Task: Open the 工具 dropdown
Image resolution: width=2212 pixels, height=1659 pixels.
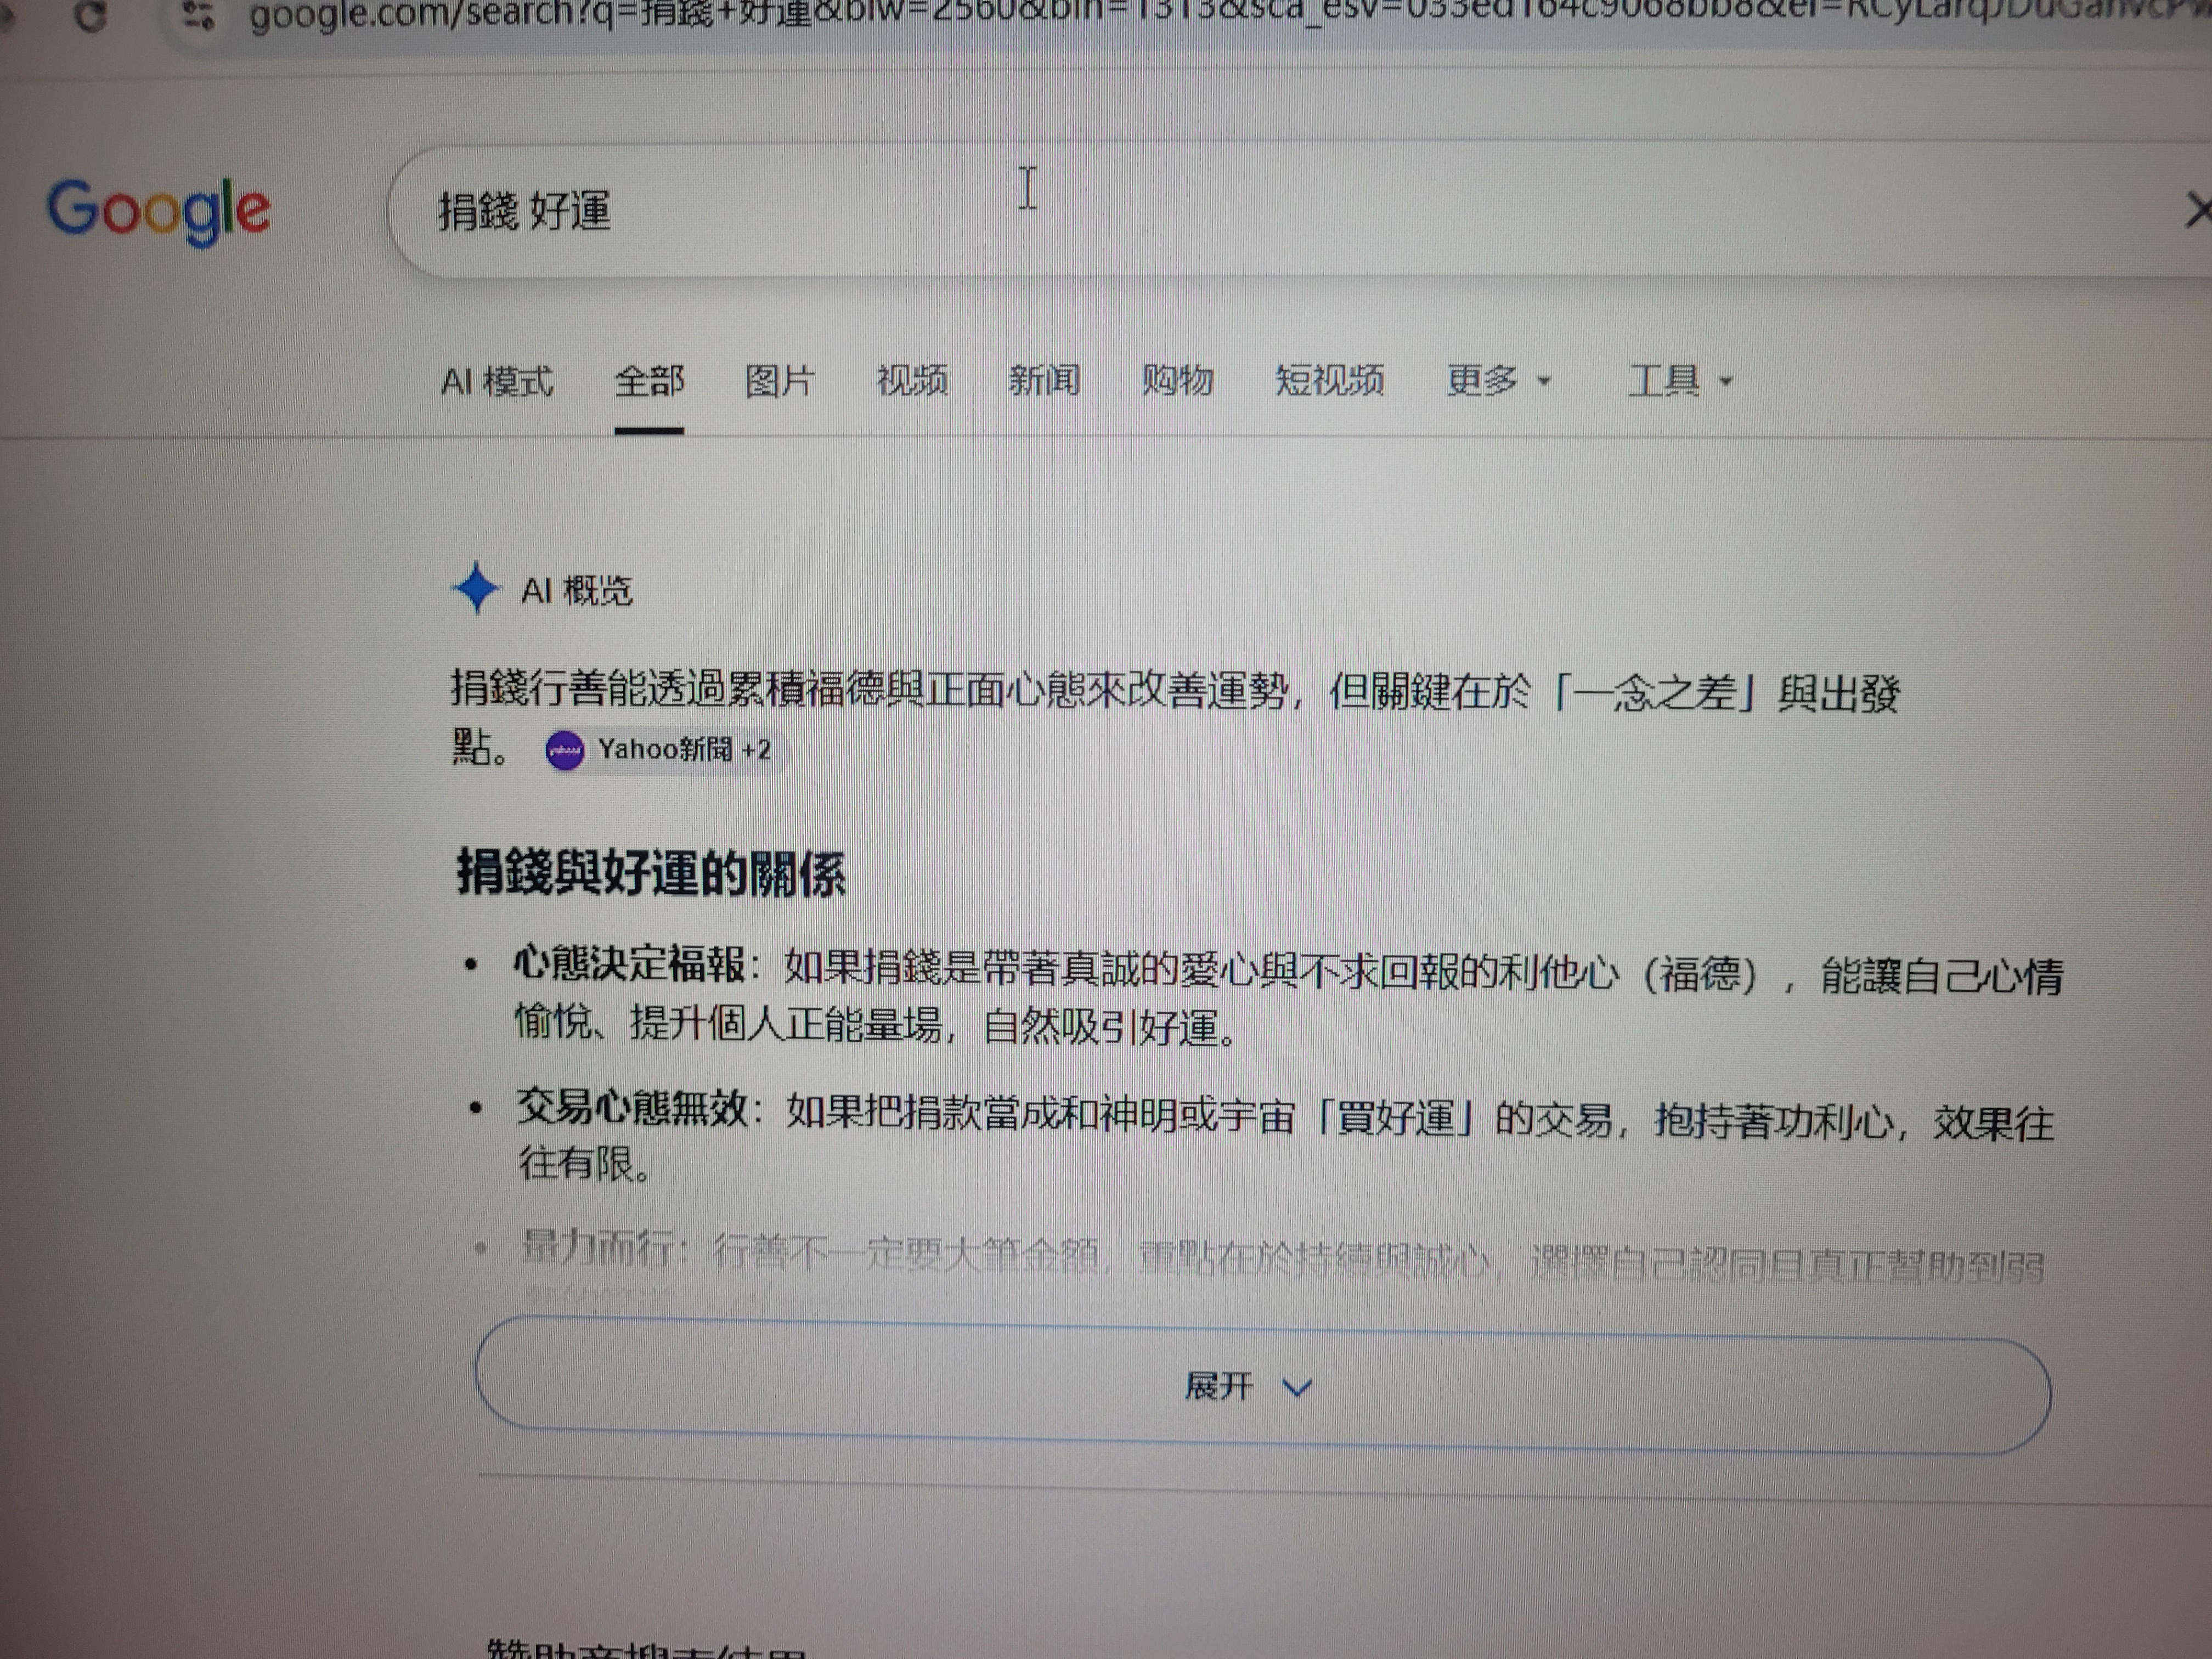Action: [1681, 381]
